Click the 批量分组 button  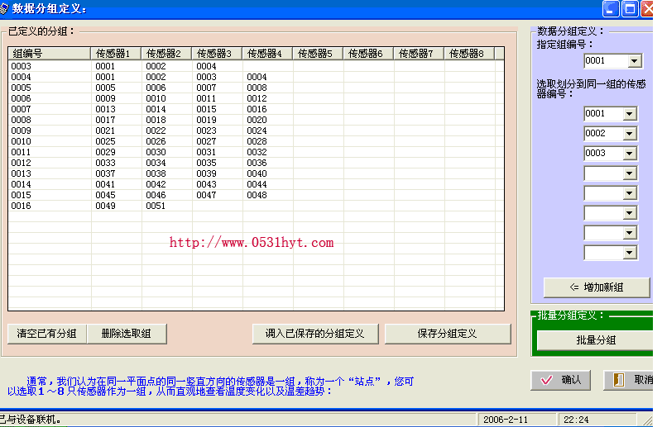[595, 340]
